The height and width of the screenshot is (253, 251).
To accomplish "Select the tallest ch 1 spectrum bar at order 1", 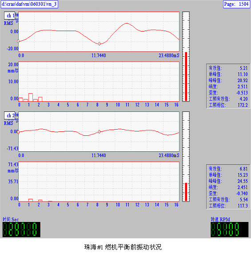I will [x=31, y=97].
